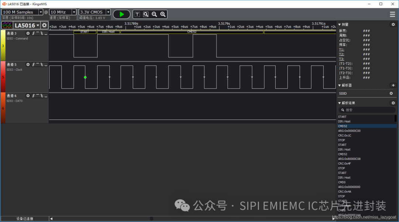This screenshot has height=222, width=399.
Task: Toggle falling edge trigger on channel 3
Action: tap(42, 33)
